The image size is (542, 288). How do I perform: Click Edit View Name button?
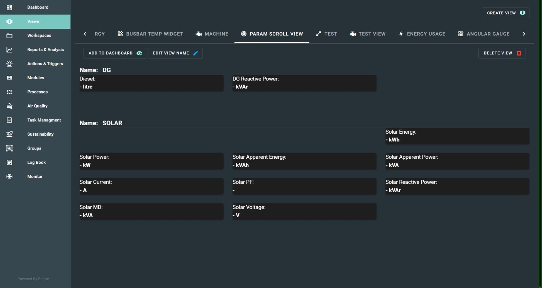click(x=175, y=53)
